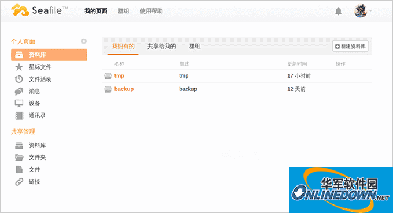Click the monitor icon for 设备
393x213 pixels.
click(19, 104)
